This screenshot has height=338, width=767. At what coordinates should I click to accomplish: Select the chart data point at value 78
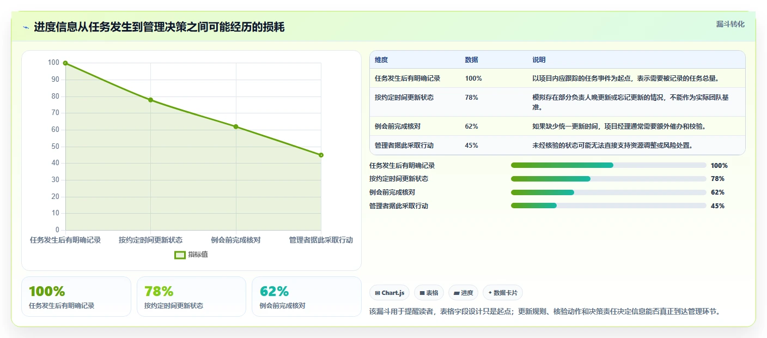pyautogui.click(x=150, y=100)
